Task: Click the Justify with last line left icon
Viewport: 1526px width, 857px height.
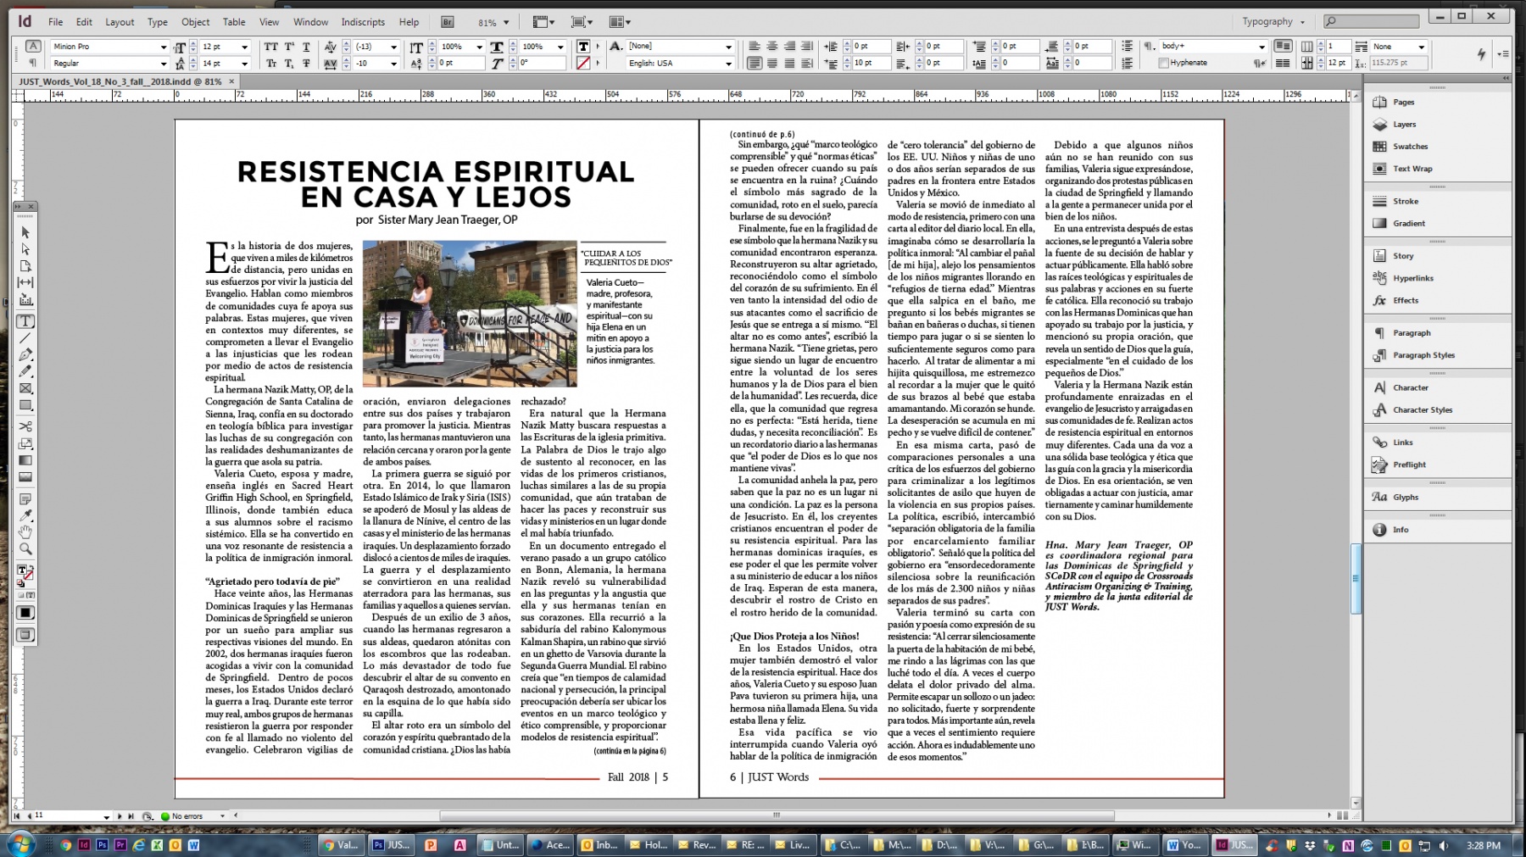Action: (755, 64)
